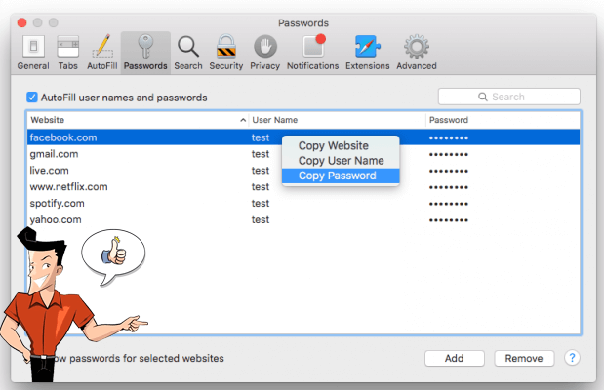Select the yahoo.com row
The width and height of the screenshot is (604, 390).
point(303,219)
